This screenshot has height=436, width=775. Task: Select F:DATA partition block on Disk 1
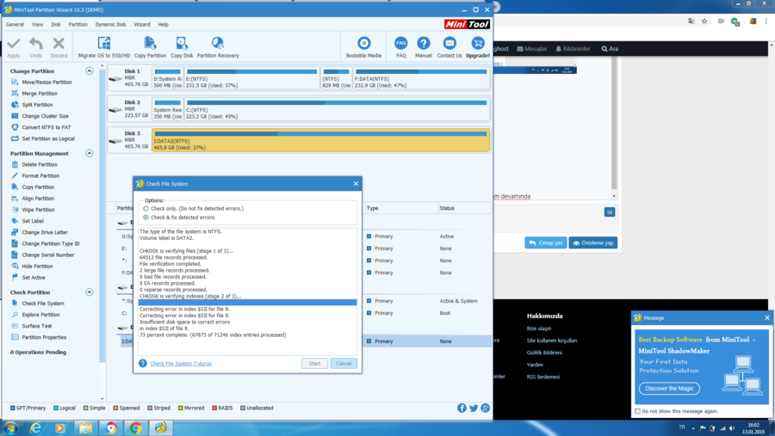click(420, 78)
